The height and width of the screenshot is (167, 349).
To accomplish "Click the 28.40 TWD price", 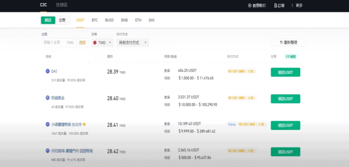I will [116, 98].
